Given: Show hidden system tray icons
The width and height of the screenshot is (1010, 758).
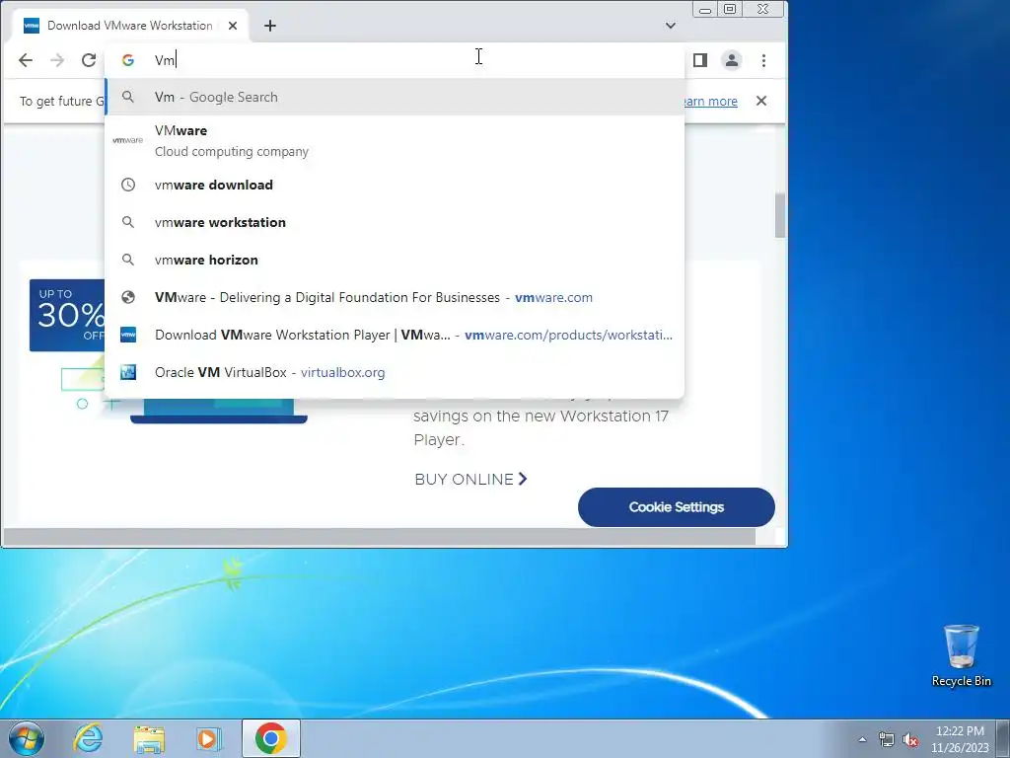Looking at the screenshot, I should coord(862,739).
